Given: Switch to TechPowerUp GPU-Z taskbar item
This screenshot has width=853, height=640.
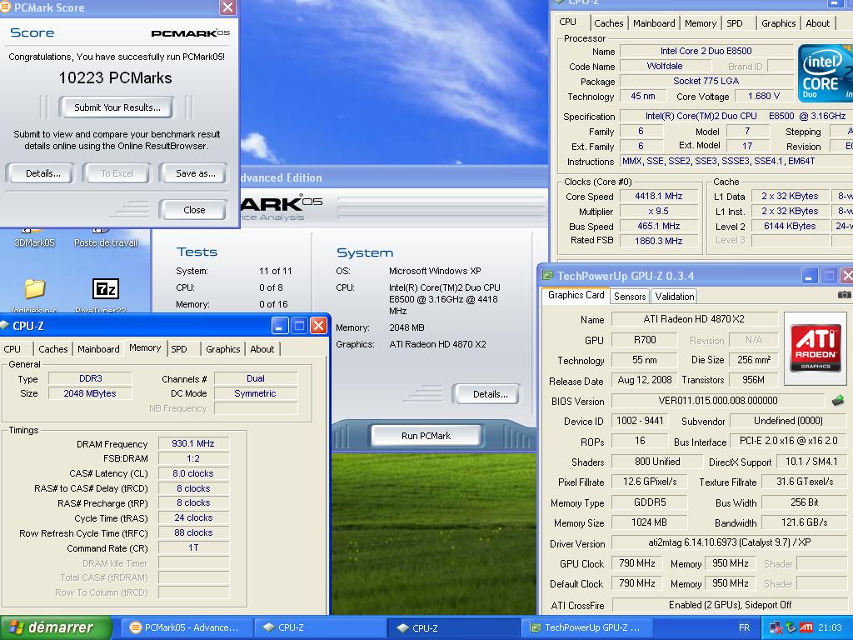Looking at the screenshot, I should point(587,627).
